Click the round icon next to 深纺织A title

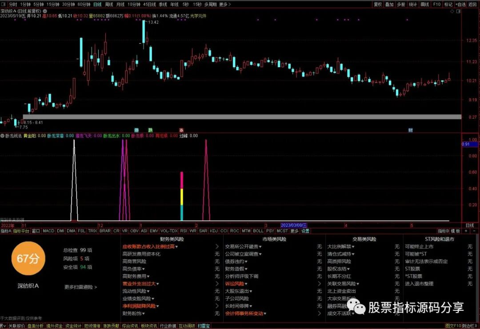pos(45,11)
